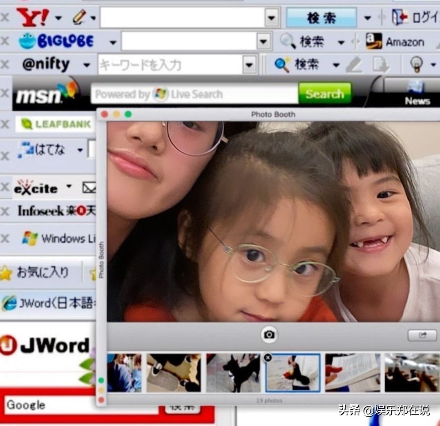440x426 pixels.
Task: Close the msn toolbar with its X
Action: coord(5,93)
